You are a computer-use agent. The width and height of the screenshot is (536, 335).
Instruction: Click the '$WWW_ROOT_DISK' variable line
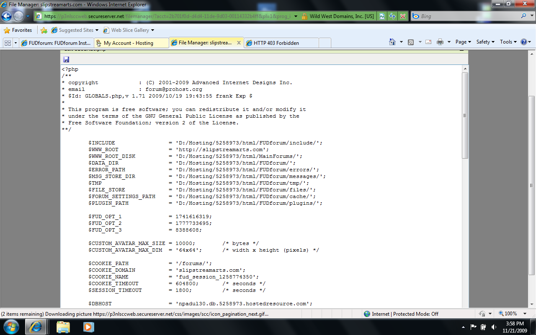click(195, 156)
